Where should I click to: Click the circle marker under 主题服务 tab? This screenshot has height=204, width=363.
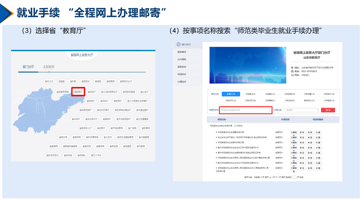coord(49,72)
